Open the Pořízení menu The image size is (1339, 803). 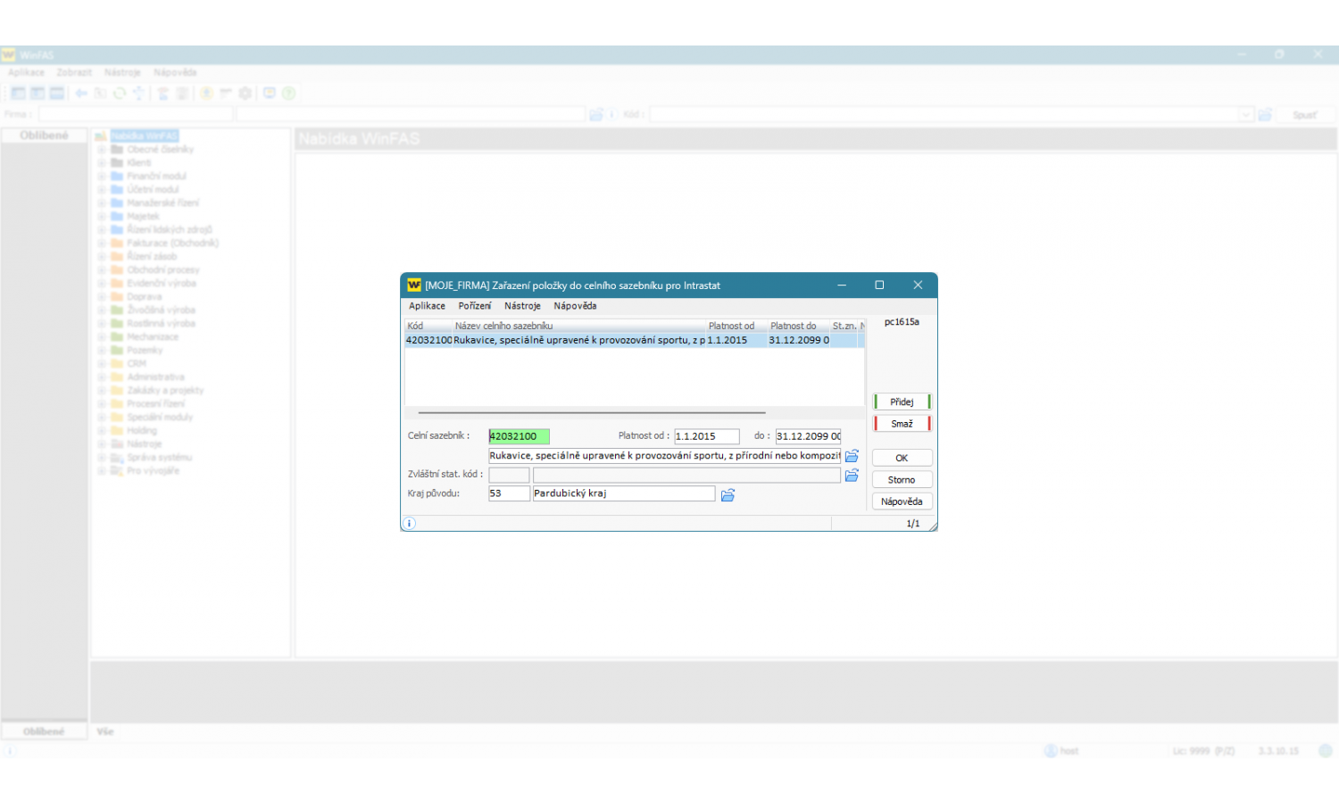pyautogui.click(x=474, y=306)
